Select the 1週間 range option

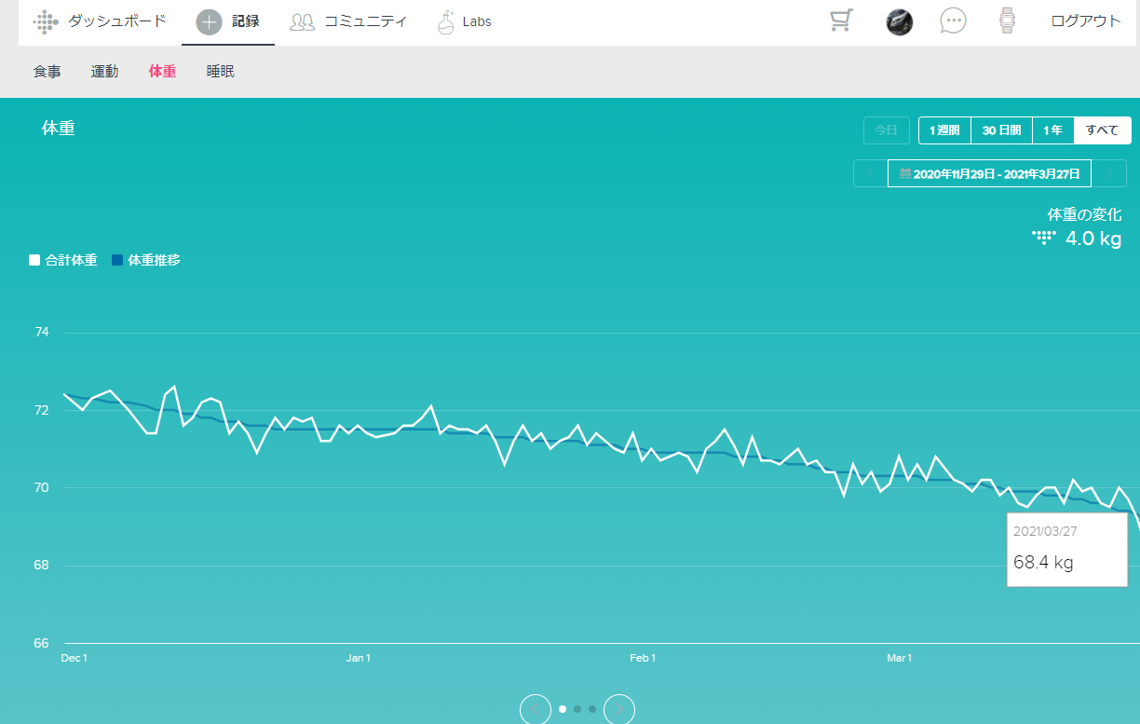point(944,130)
